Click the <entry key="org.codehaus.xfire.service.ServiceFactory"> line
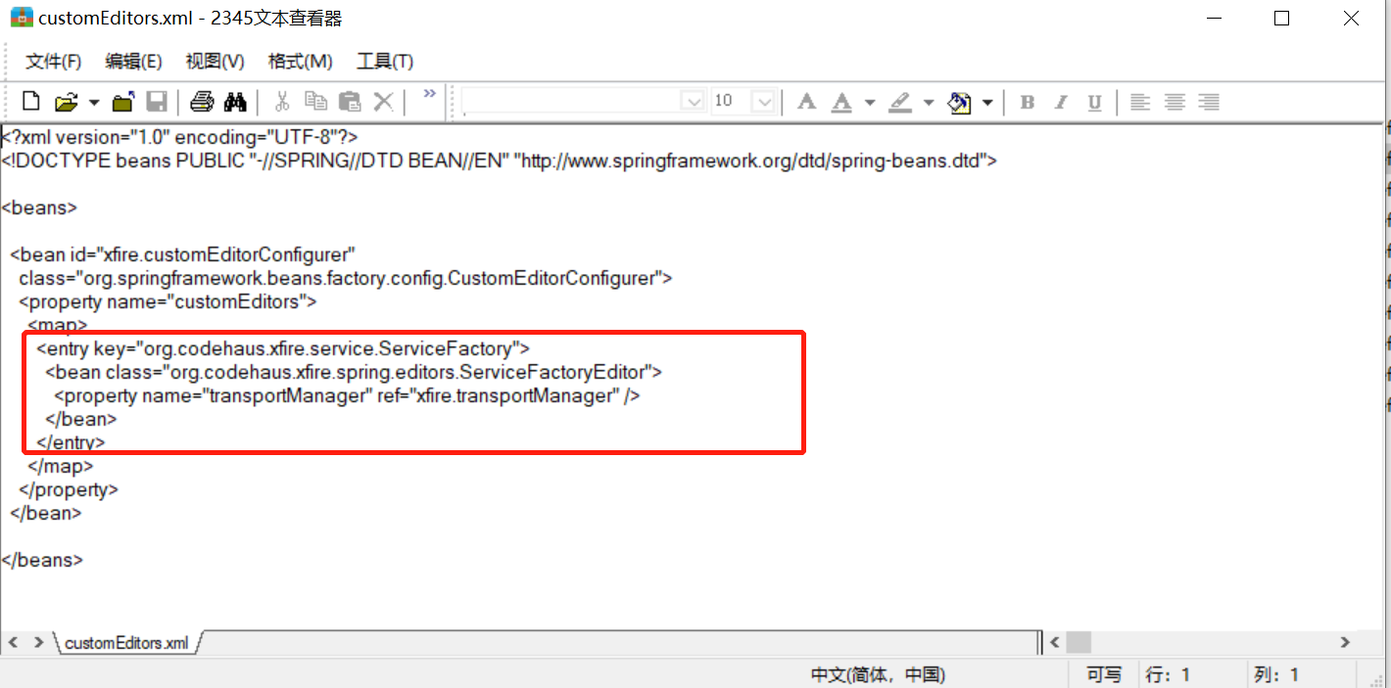Screen dimensions: 1391x688 coord(283,348)
